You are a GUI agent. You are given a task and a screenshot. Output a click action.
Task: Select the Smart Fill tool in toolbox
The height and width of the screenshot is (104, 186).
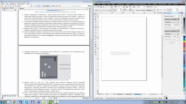pos(95,27)
